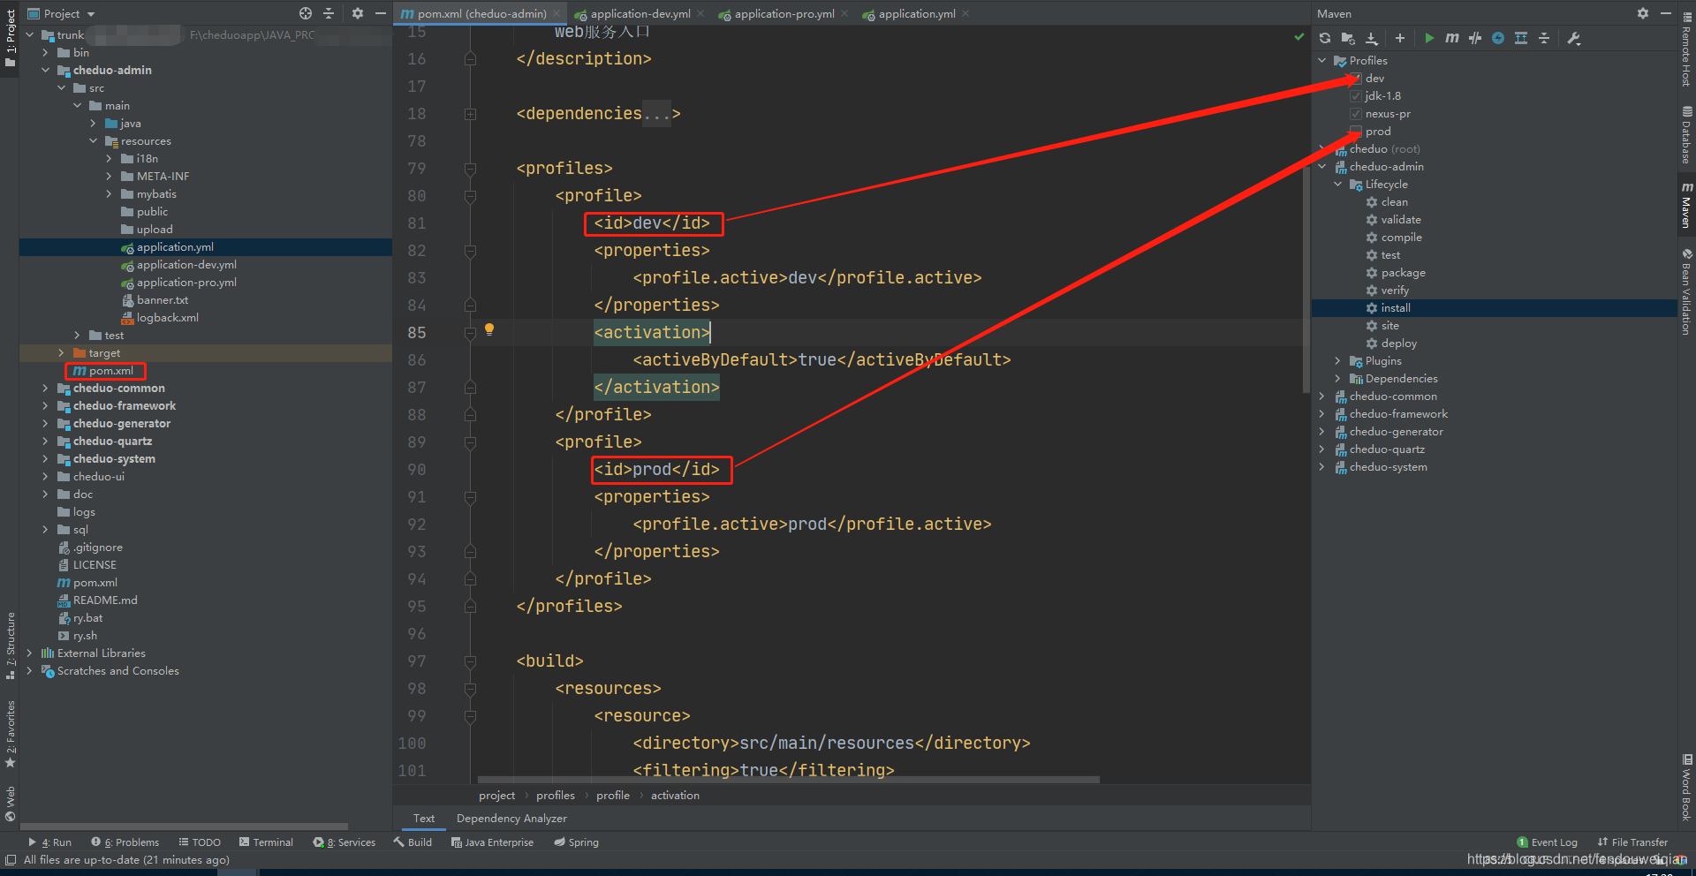Open Favorites tool window on left stripe

10,734
